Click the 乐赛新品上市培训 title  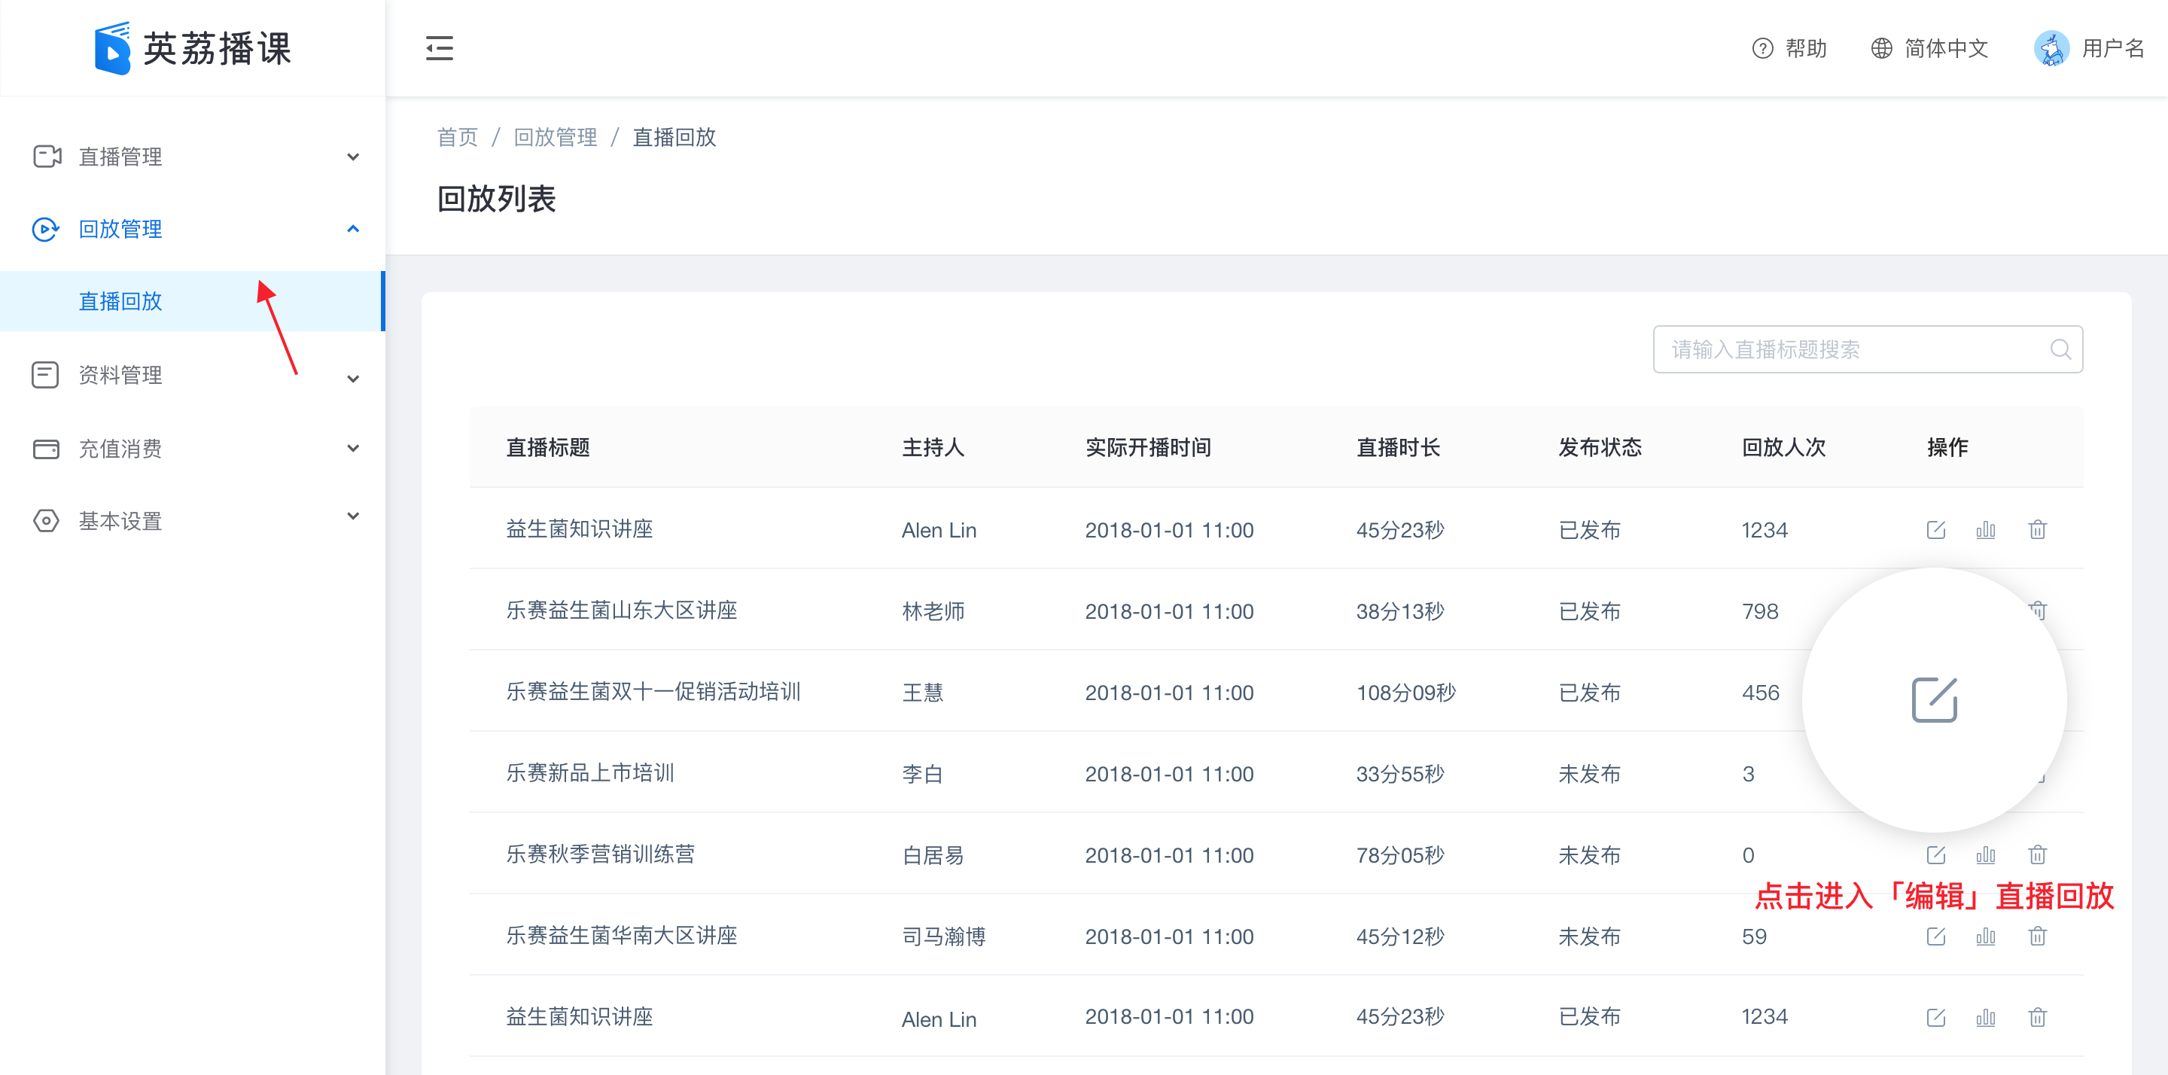click(x=590, y=773)
